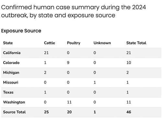
Task: Click Missouri's unknown count of 1
Action: (95, 83)
